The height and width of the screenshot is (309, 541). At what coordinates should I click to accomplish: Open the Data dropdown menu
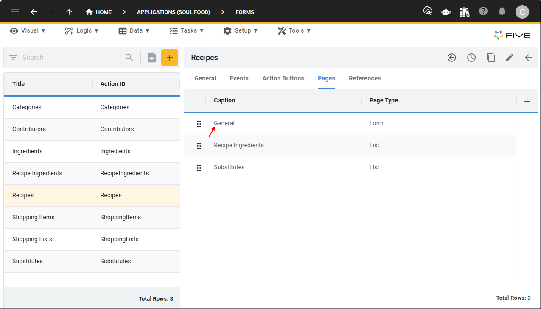(134, 30)
